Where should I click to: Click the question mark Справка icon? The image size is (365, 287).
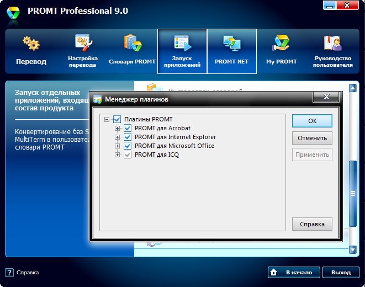click(x=9, y=272)
